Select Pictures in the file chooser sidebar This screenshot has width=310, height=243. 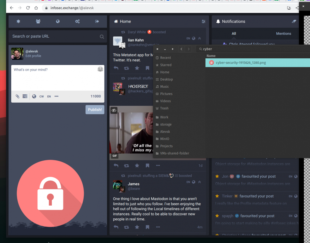pyautogui.click(x=166, y=94)
